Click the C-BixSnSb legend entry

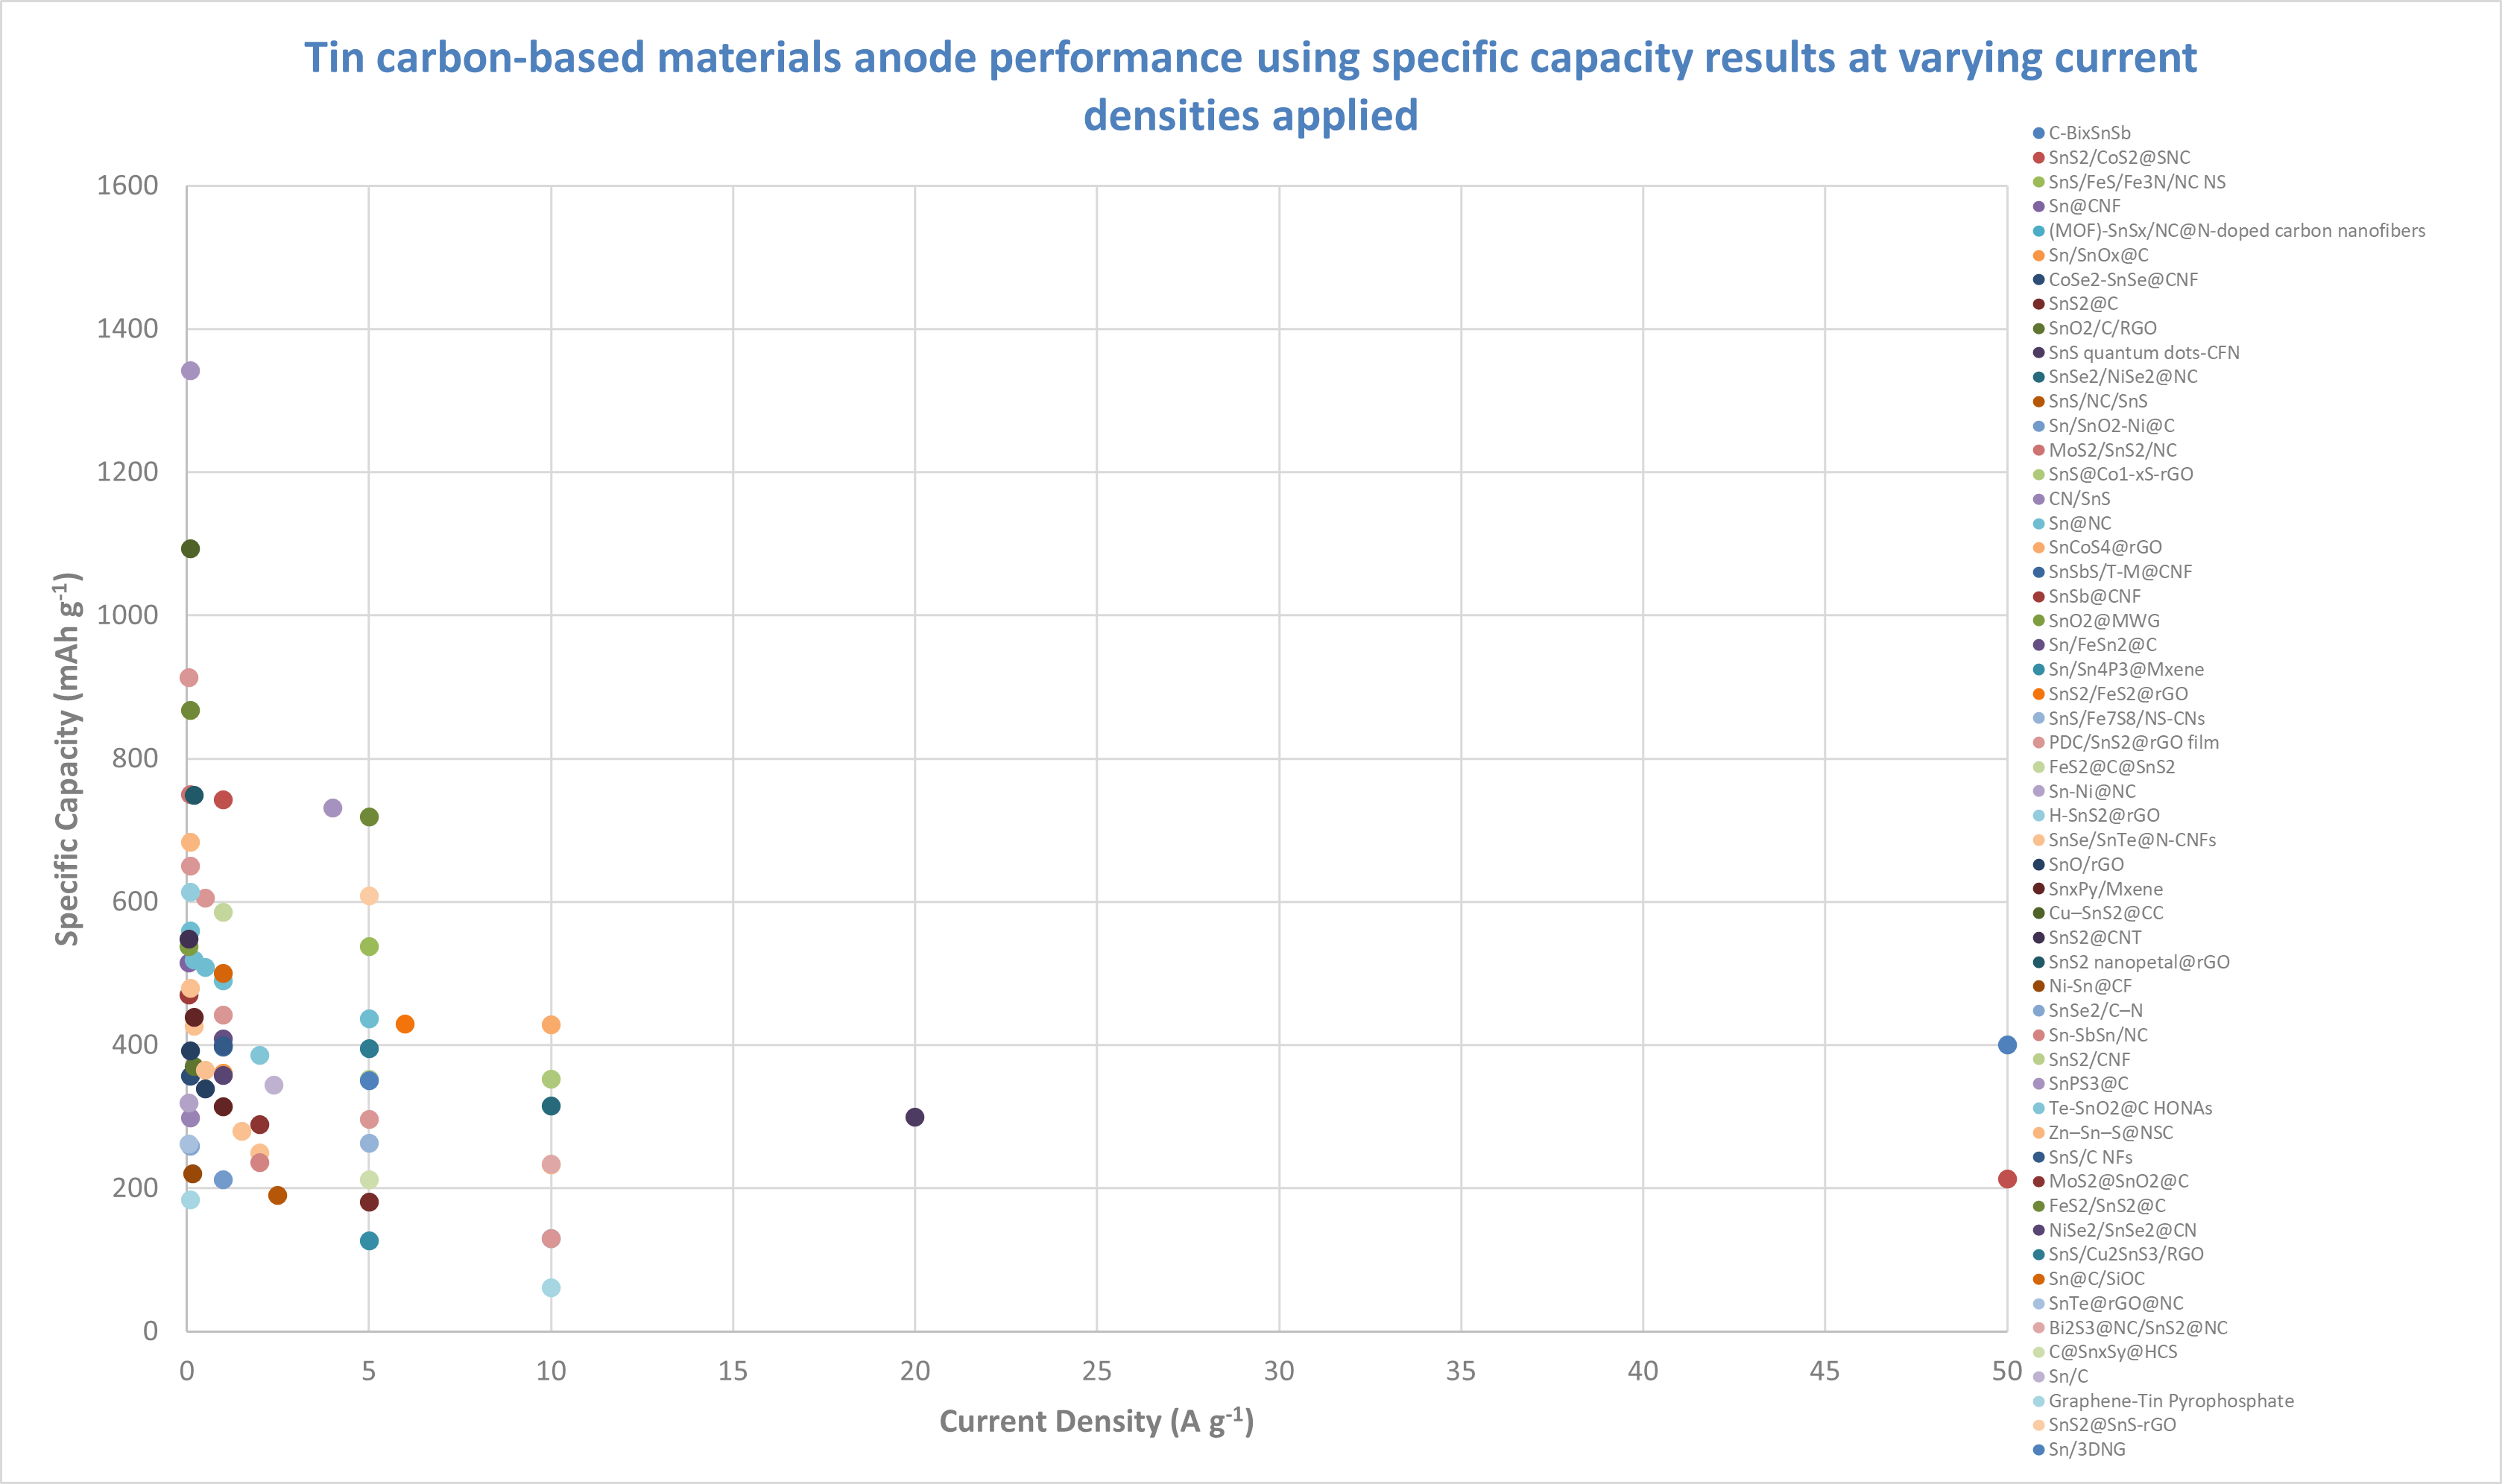point(2089,133)
